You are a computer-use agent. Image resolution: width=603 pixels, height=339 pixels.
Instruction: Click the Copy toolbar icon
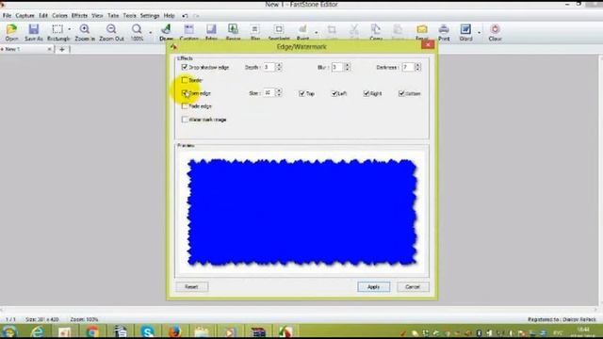coord(376,32)
